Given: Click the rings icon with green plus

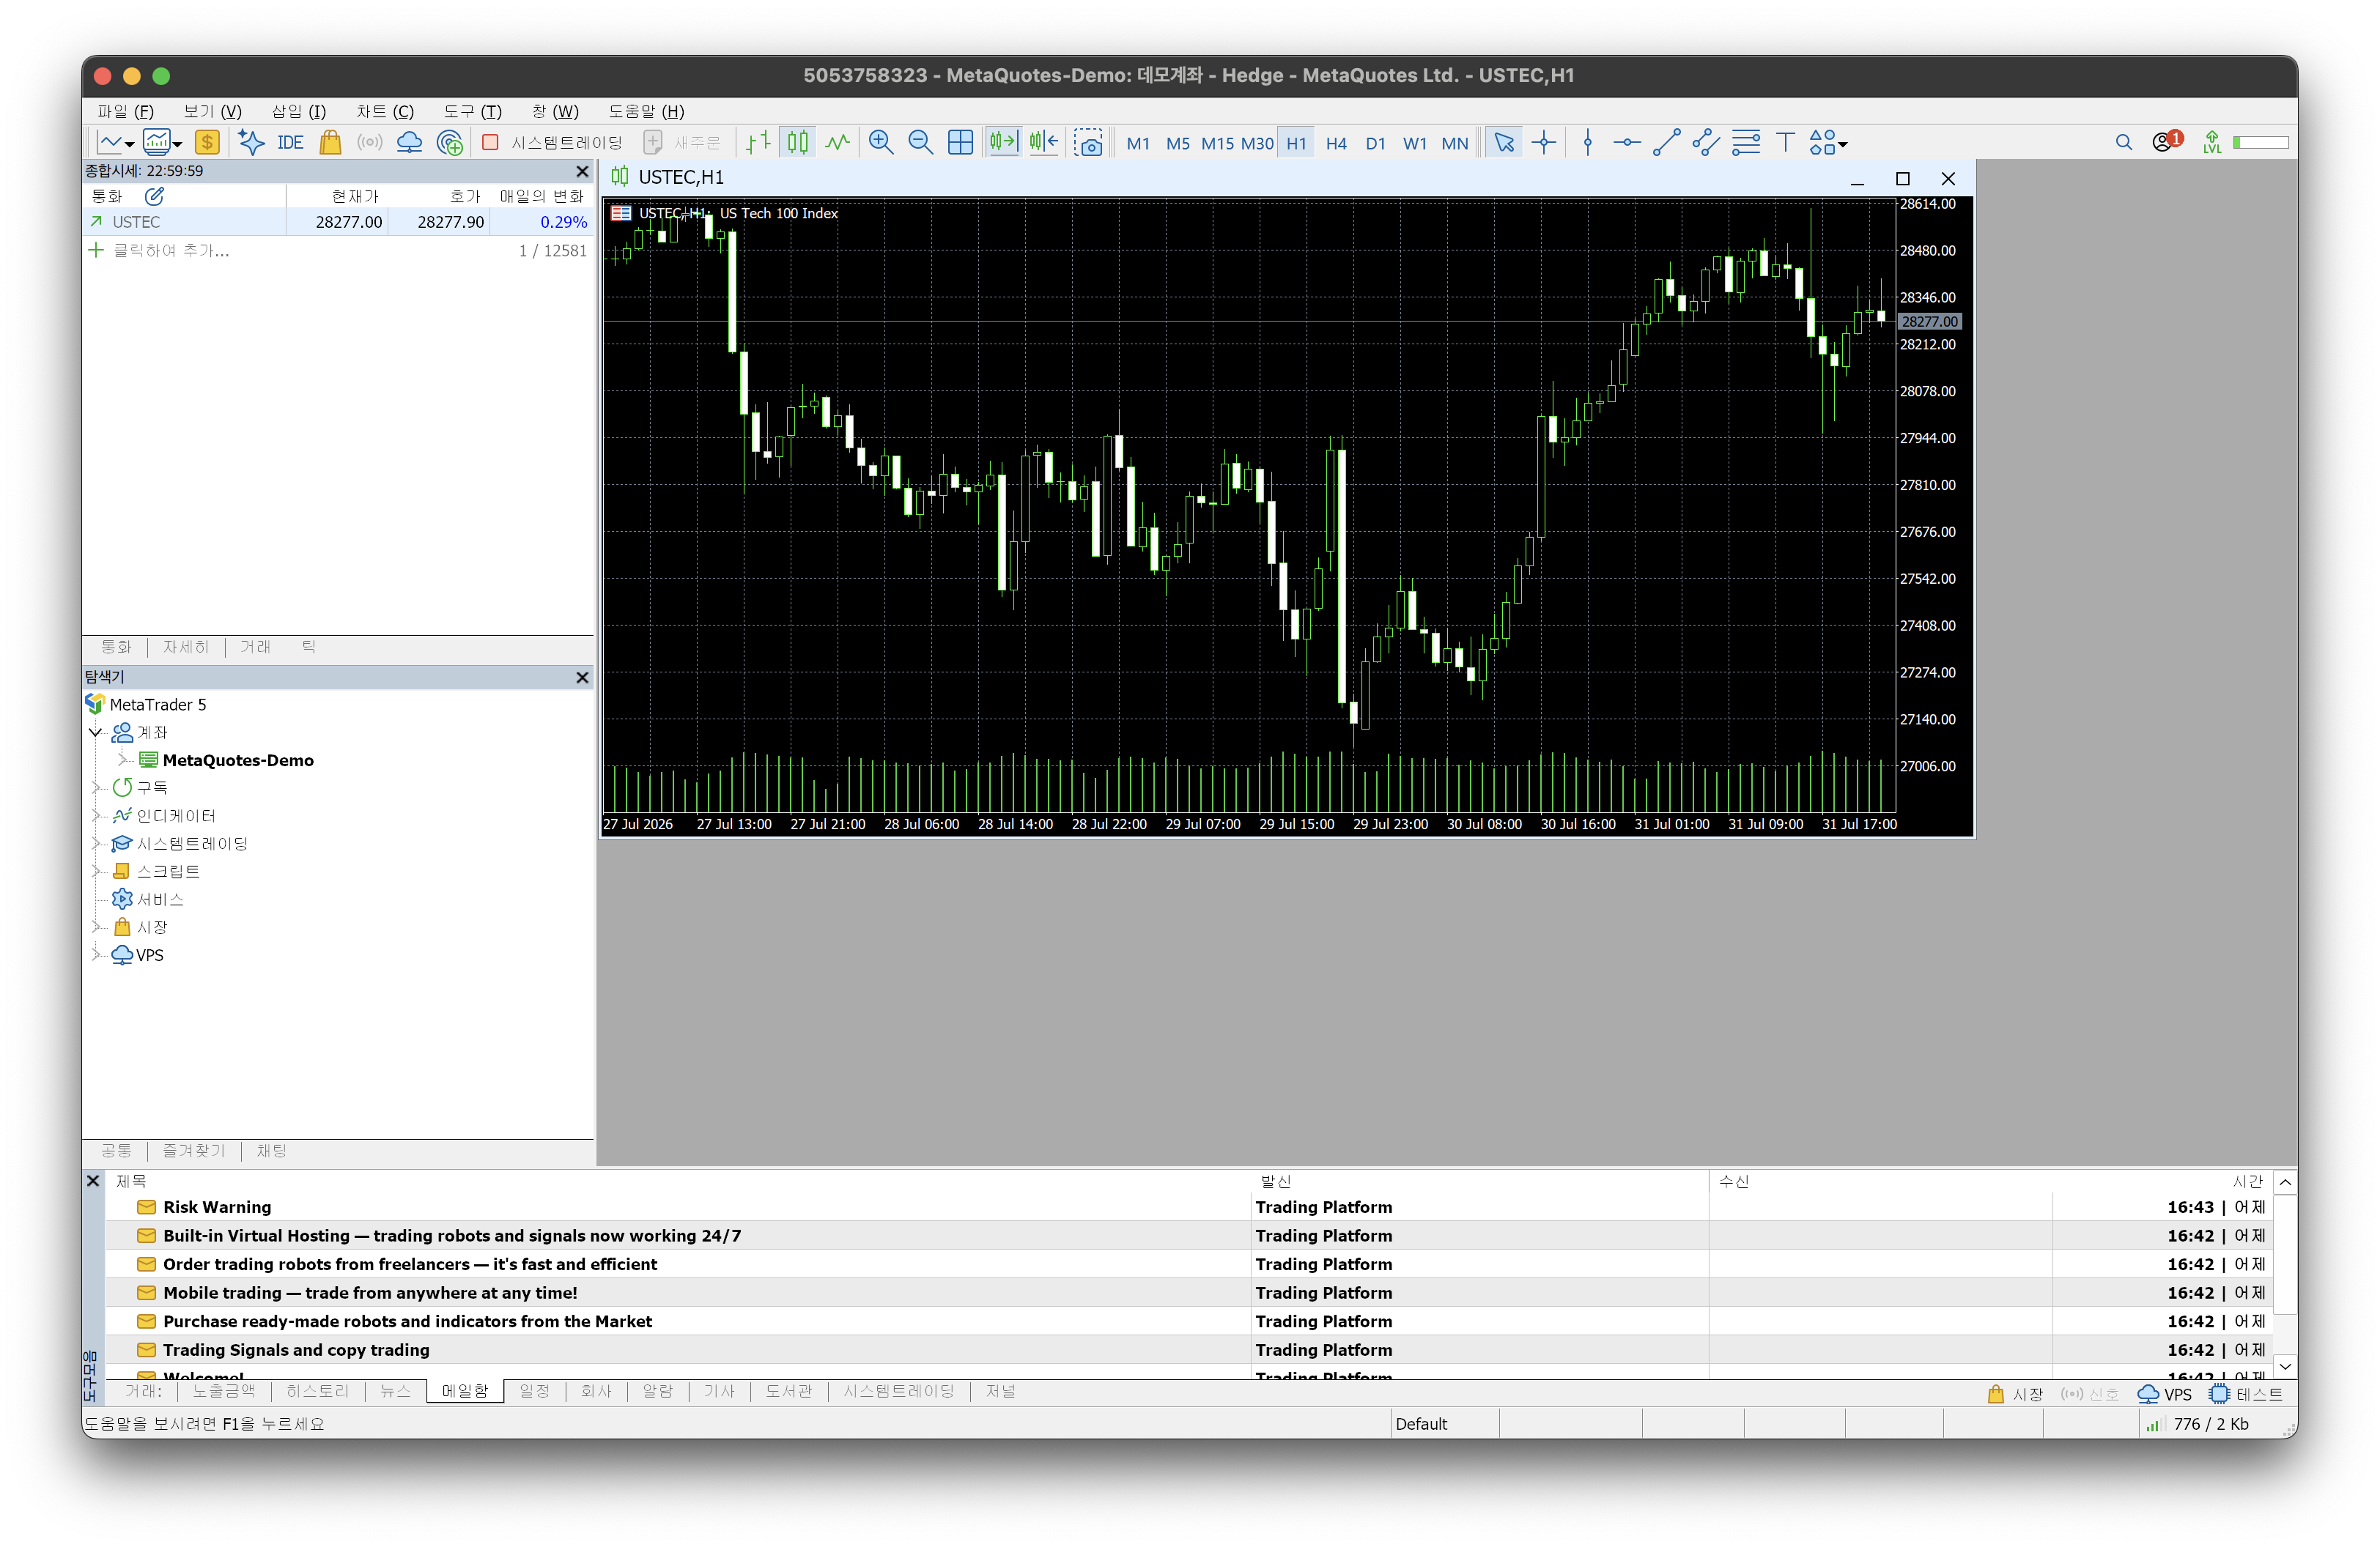Looking at the screenshot, I should [450, 143].
